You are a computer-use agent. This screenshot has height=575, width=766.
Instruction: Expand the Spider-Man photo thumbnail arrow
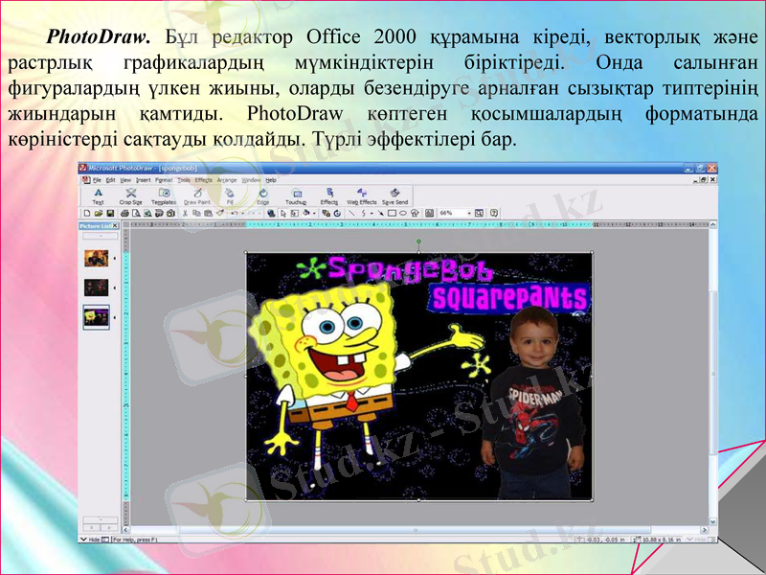pos(115,287)
